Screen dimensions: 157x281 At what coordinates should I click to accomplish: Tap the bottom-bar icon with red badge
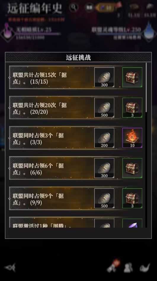pos(113,266)
